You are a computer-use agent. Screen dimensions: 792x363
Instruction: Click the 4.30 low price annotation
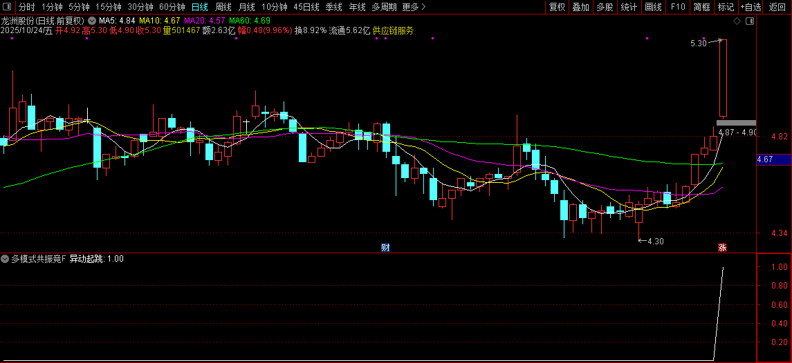(x=656, y=242)
